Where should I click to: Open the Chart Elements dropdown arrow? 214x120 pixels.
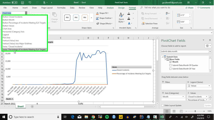click(x=26, y=13)
